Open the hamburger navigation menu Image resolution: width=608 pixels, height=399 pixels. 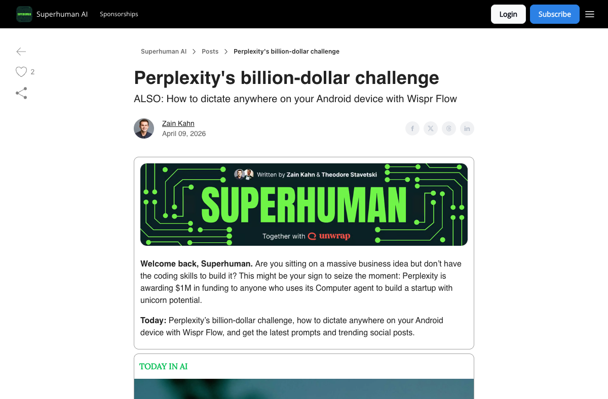[589, 14]
